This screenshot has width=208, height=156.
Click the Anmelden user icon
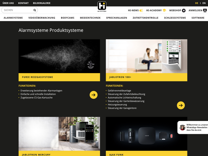(205, 10)
